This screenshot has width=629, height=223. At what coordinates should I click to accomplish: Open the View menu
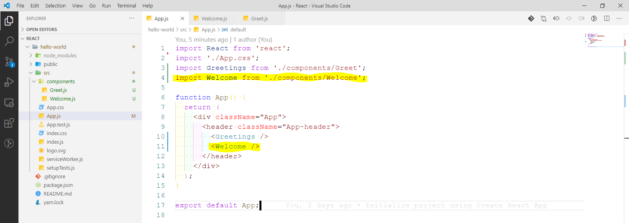[77, 5]
